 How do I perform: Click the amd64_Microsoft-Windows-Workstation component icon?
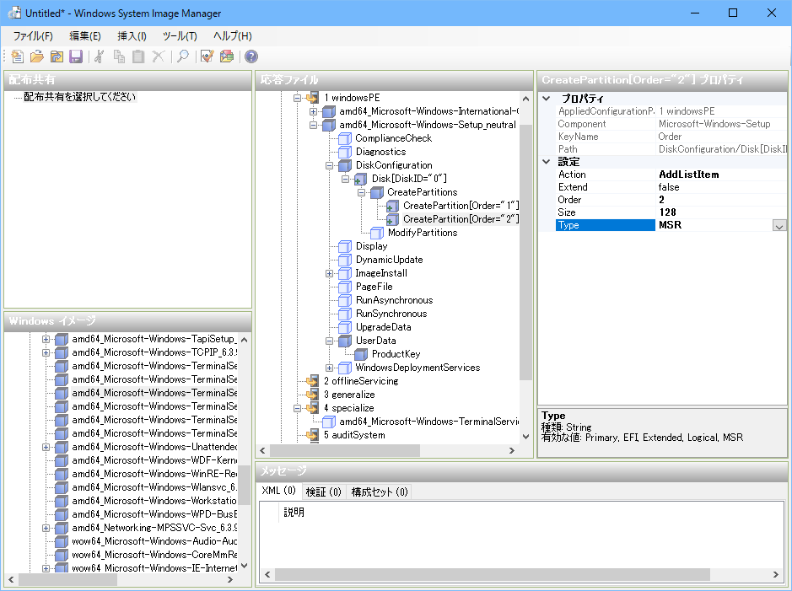(62, 501)
